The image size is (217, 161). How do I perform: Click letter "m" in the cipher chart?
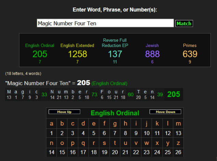tap(178, 124)
